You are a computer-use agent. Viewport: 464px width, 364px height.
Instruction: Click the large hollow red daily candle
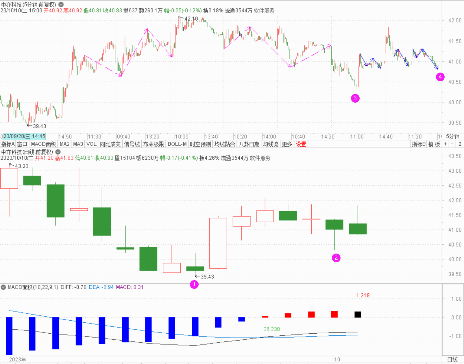[x=218, y=243]
